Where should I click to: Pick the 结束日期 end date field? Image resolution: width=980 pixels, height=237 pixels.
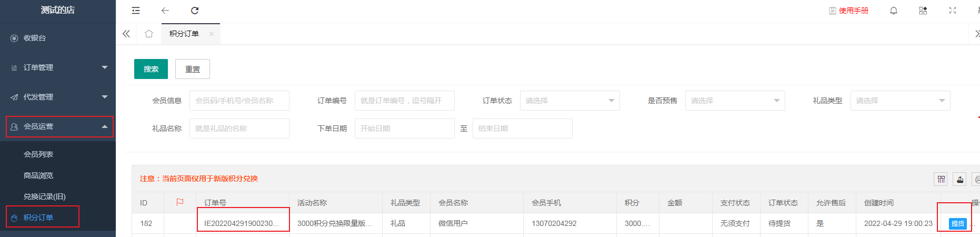(x=523, y=129)
